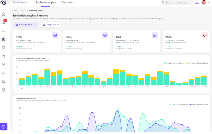Expand the Property filter dropdown
This screenshot has height=134, width=212.
click(x=51, y=25)
